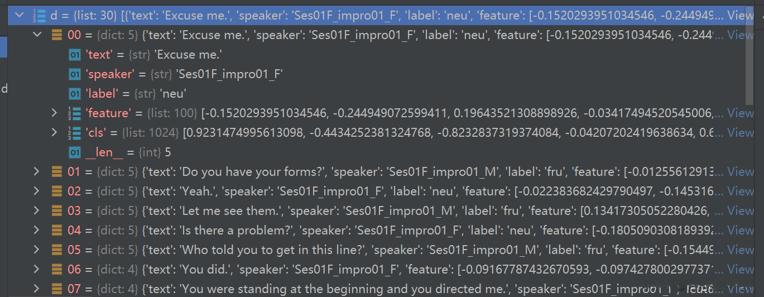Image resolution: width=764 pixels, height=297 pixels.
Task: Open View link for variable d
Action: click(x=741, y=16)
